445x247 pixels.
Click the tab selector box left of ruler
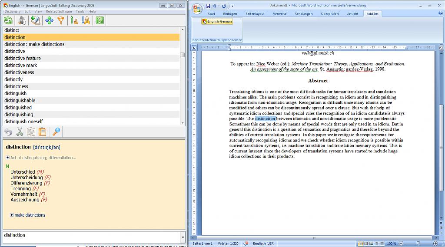coord(194,48)
